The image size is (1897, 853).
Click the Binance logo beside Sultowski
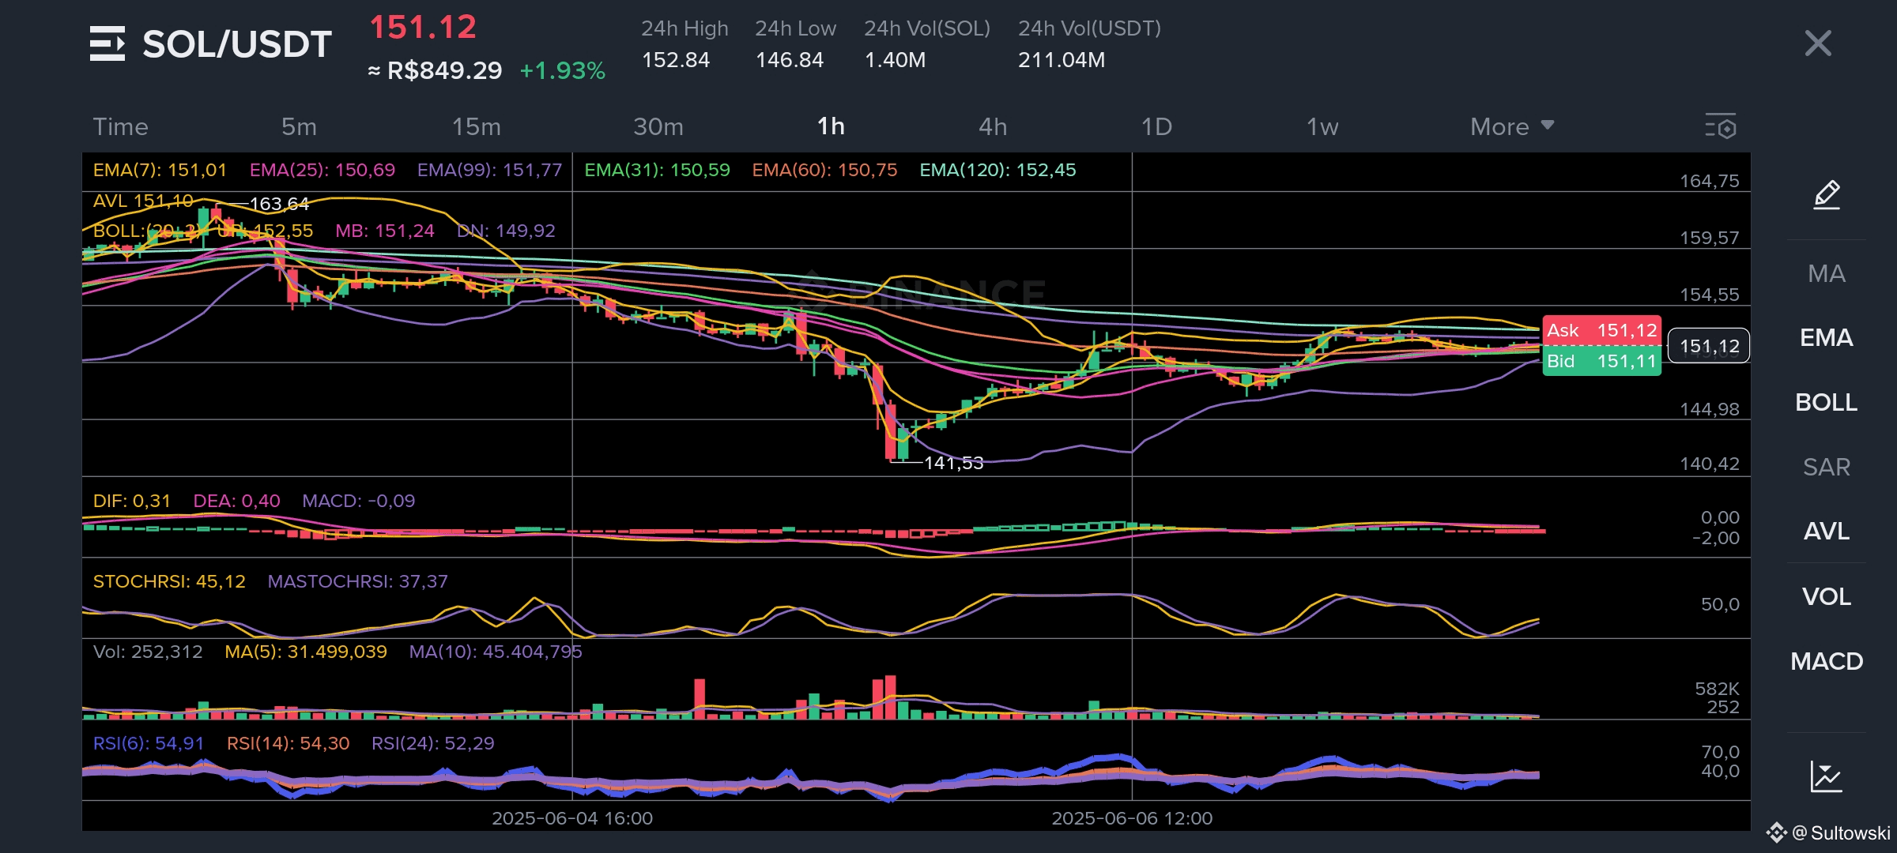(1776, 832)
